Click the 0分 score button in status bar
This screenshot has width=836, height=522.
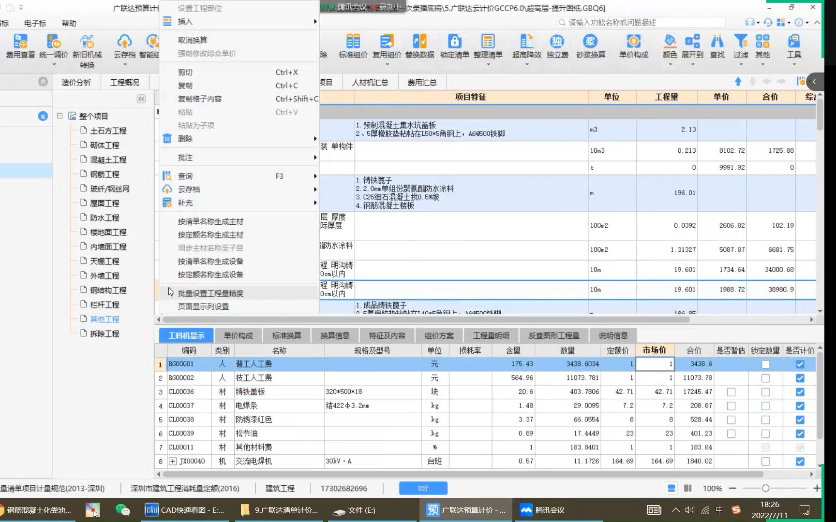tap(423, 488)
